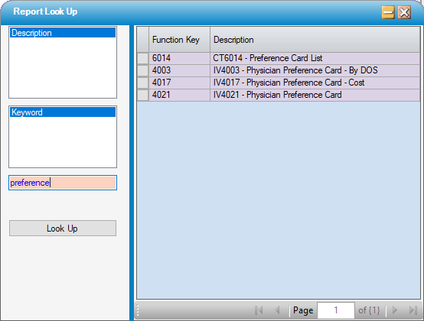This screenshot has width=424, height=321.
Task: Select IV4017 - Physician Preference Card - Cost
Action: point(289,83)
